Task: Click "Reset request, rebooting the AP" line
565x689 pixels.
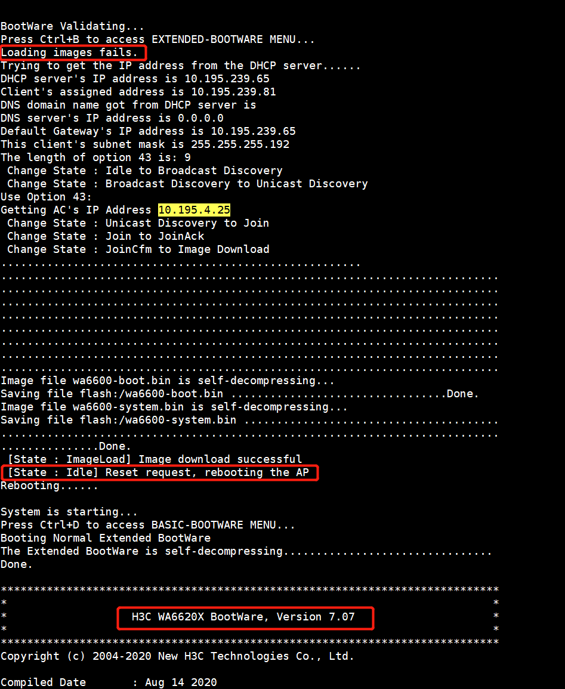Action: pos(158,473)
